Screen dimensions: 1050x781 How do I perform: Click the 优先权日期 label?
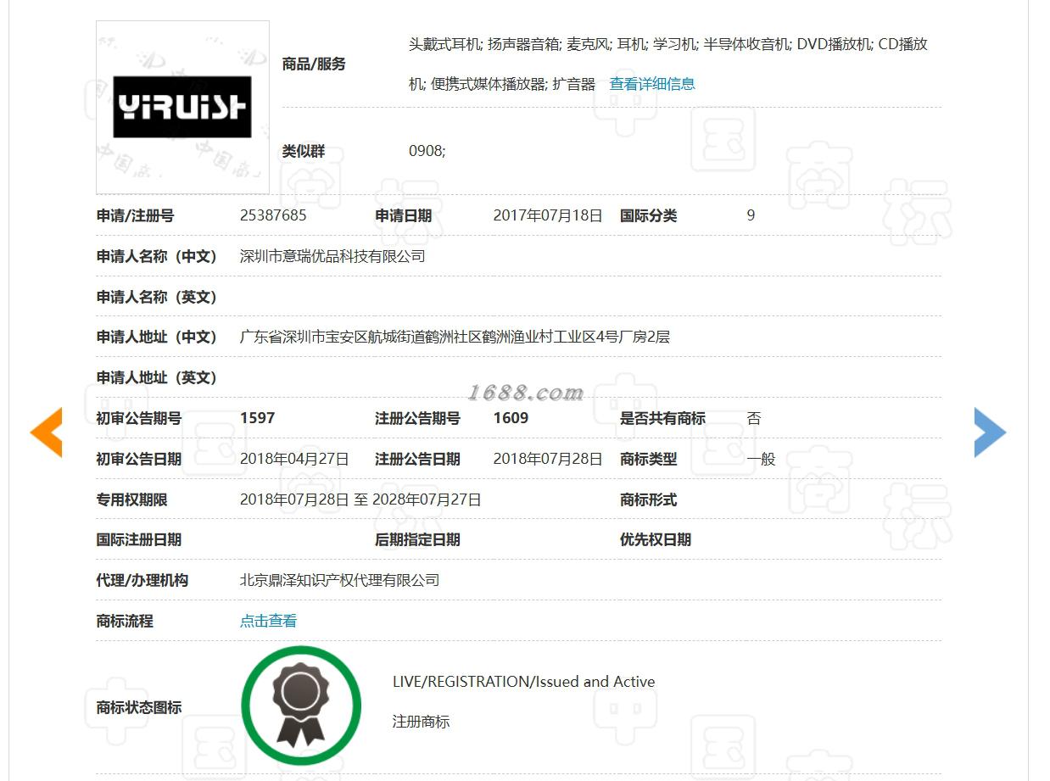click(x=655, y=539)
